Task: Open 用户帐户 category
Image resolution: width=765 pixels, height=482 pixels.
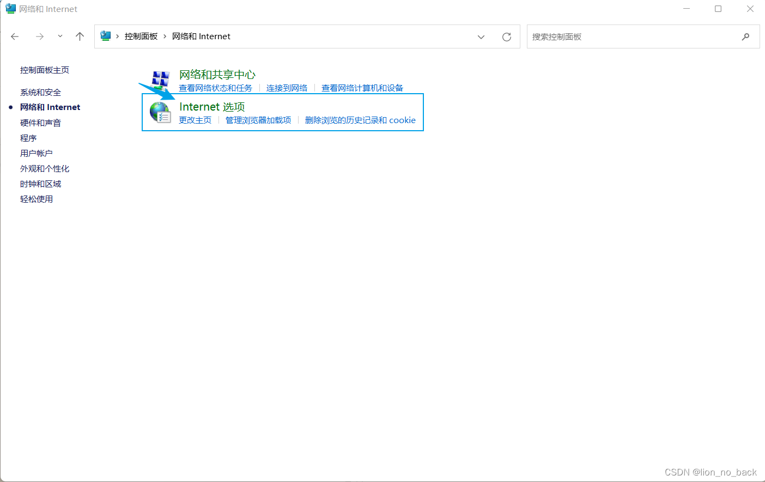Action: (37, 154)
